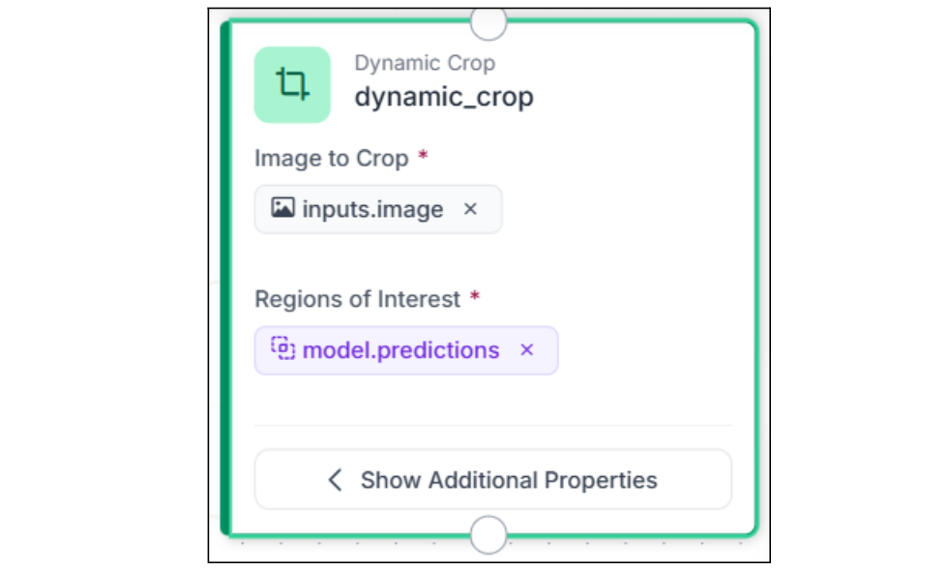Open the inputs.image selector chip

[372, 209]
